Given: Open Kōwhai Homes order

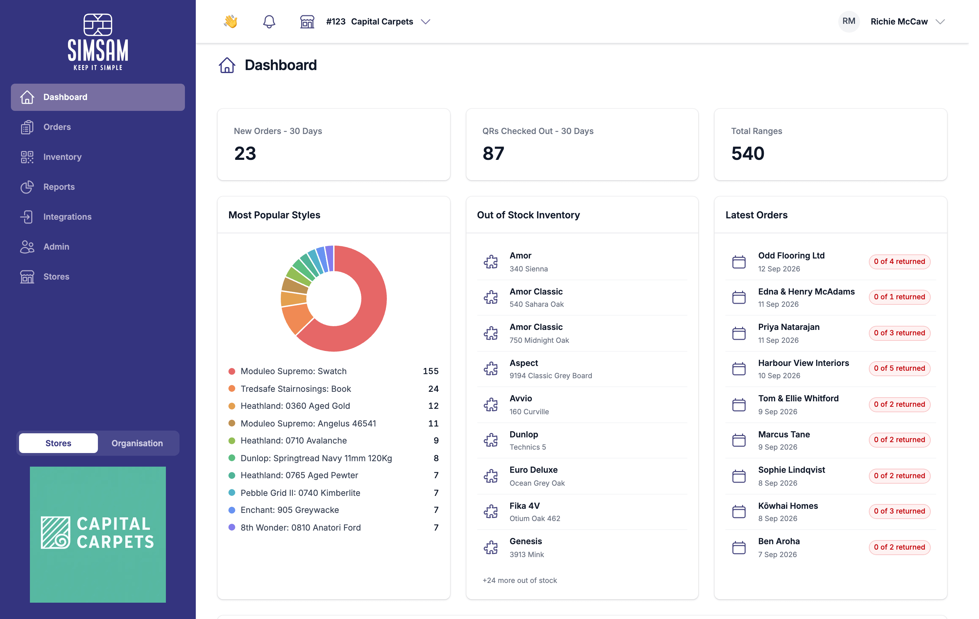Looking at the screenshot, I should pos(830,512).
